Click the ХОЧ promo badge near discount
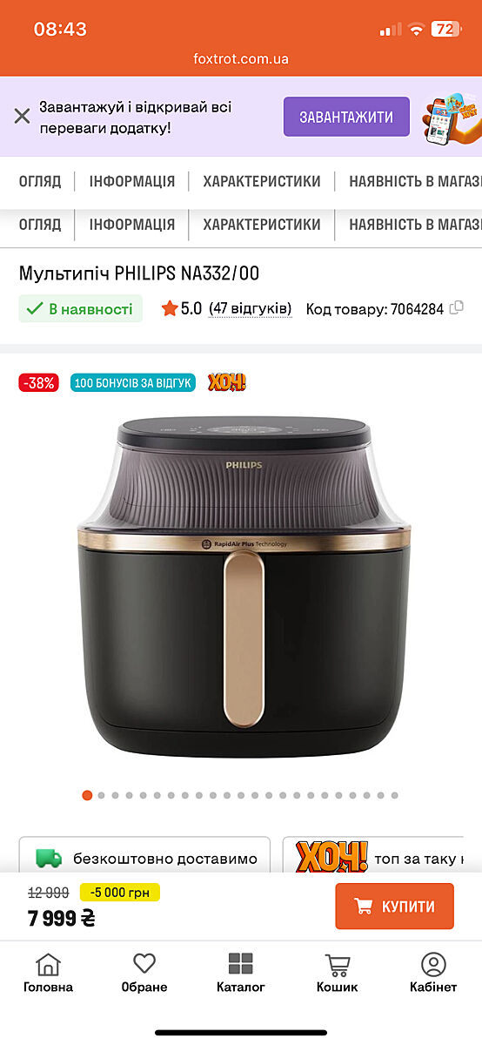Image resolution: width=482 pixels, height=1045 pixels. [227, 382]
